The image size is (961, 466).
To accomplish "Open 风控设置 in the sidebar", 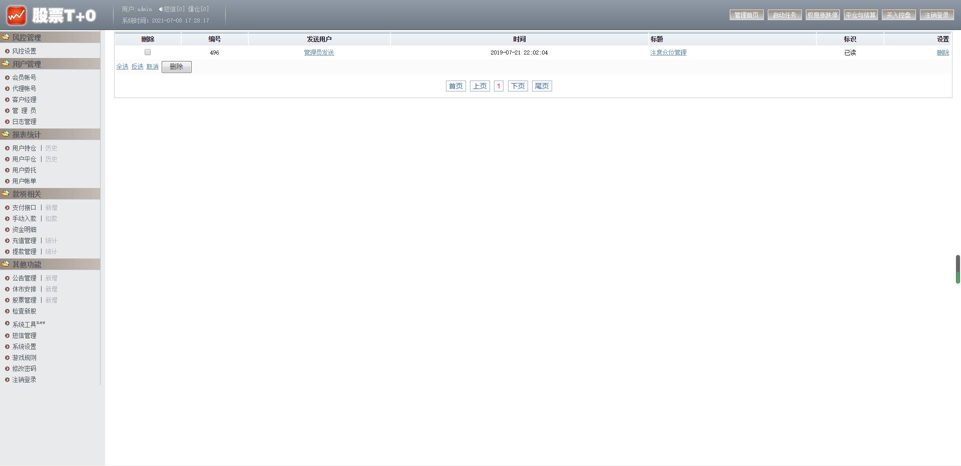I will (24, 51).
